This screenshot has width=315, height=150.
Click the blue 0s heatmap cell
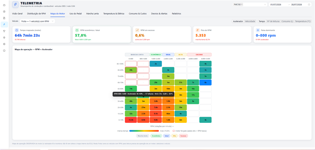[x=206, y=82]
